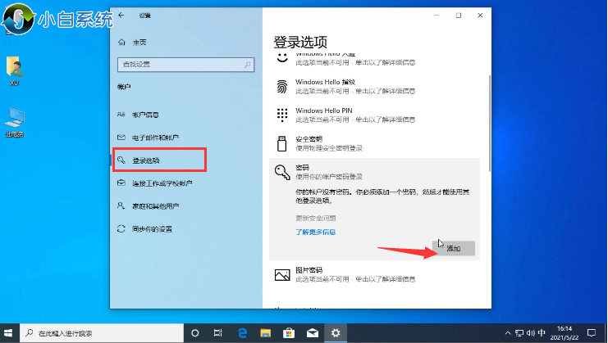Select the Windows Hello PIN keypad icon
Image resolution: width=608 pixels, height=343 pixels.
coord(281,114)
